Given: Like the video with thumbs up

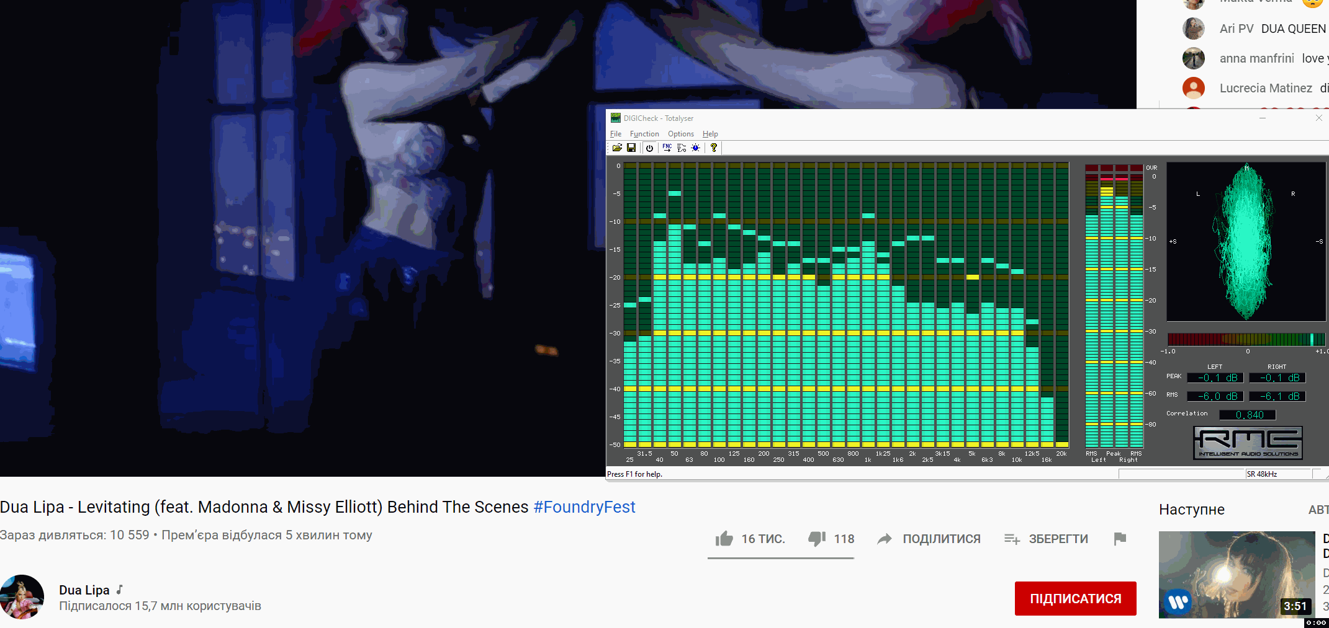Looking at the screenshot, I should (x=750, y=539).
